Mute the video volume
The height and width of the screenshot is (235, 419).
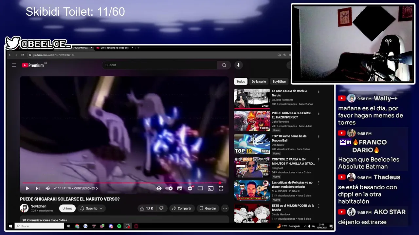(x=47, y=188)
